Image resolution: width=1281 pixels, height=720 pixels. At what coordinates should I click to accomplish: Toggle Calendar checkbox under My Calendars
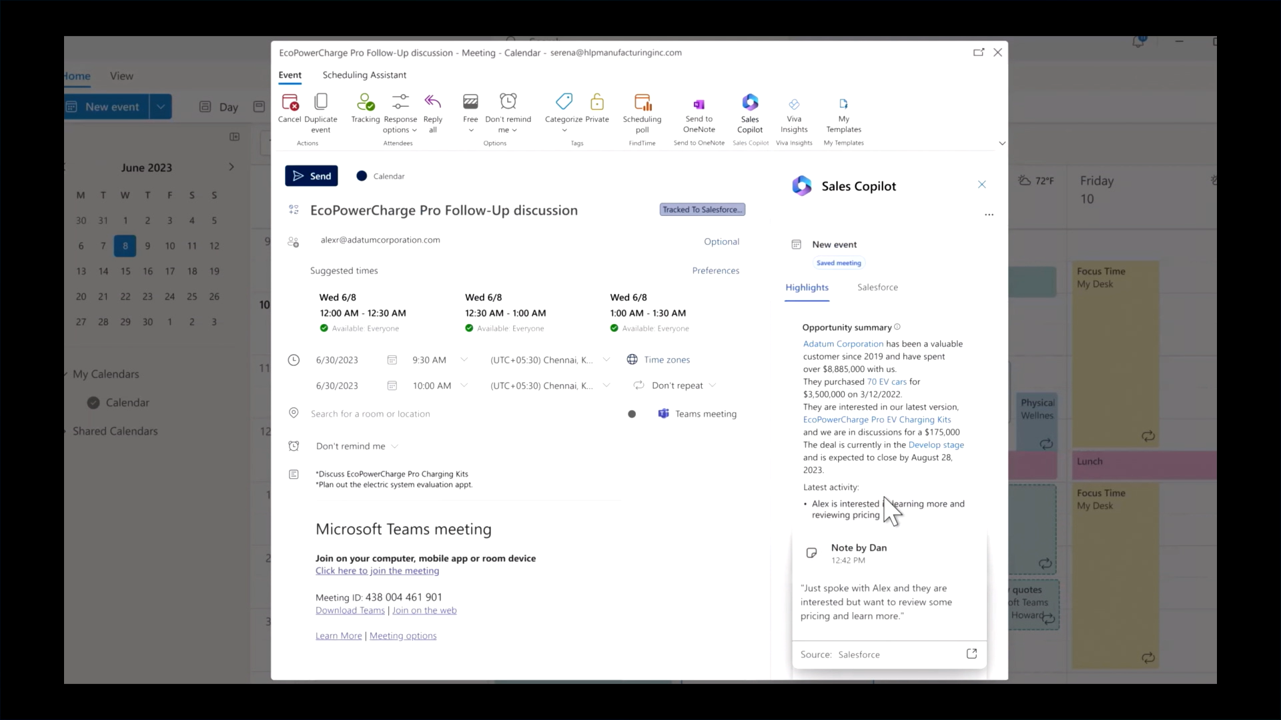[93, 403]
